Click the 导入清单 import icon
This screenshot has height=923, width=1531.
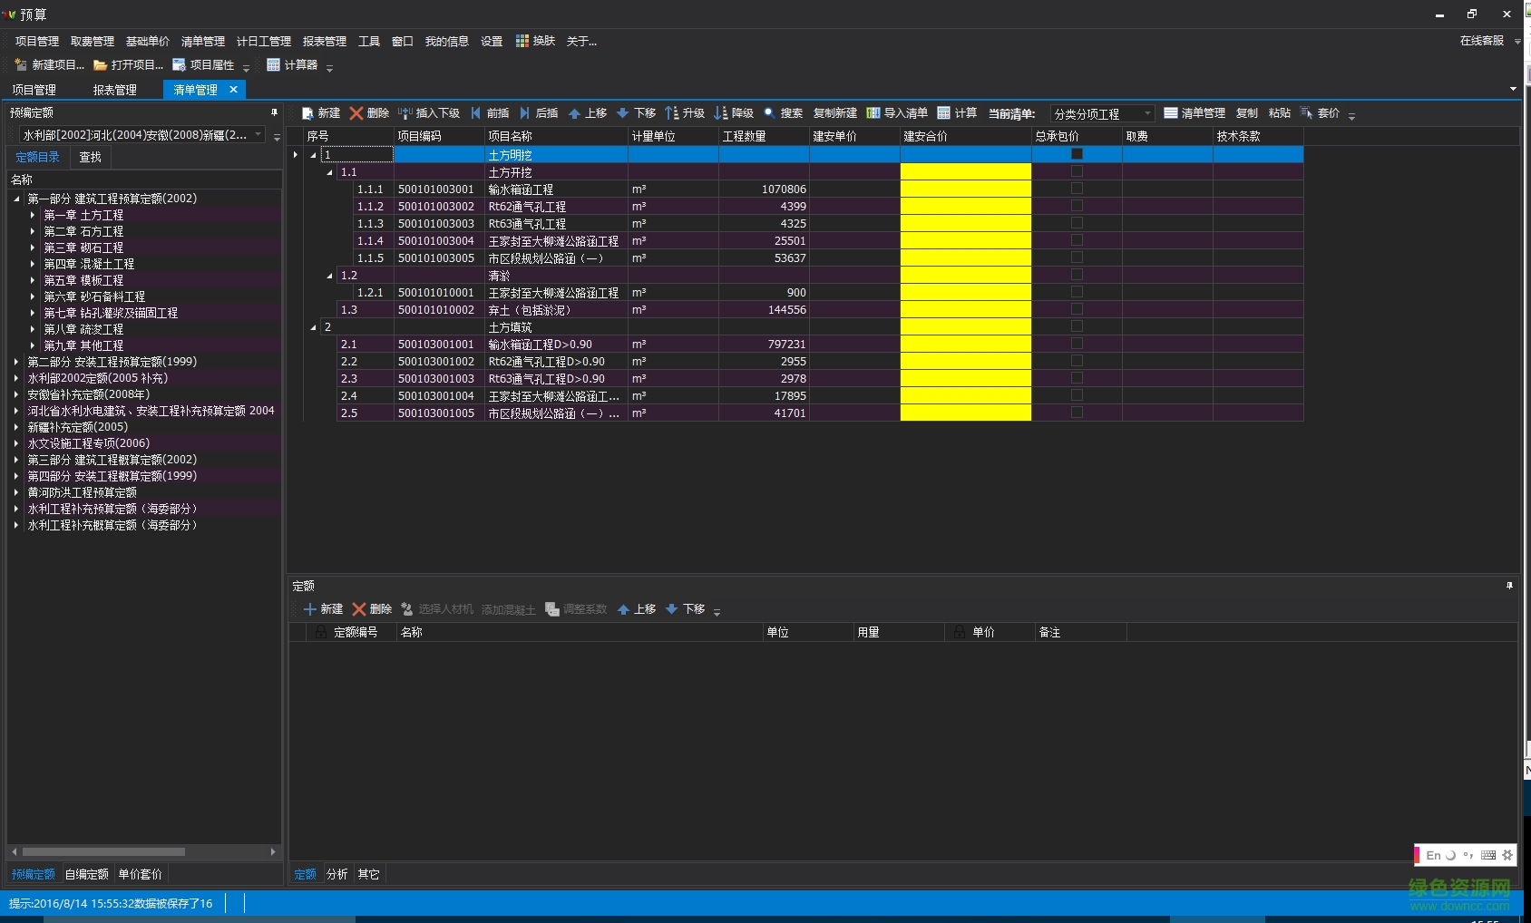(x=873, y=113)
